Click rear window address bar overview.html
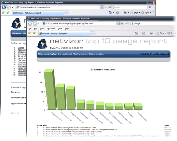 pos(58,7)
